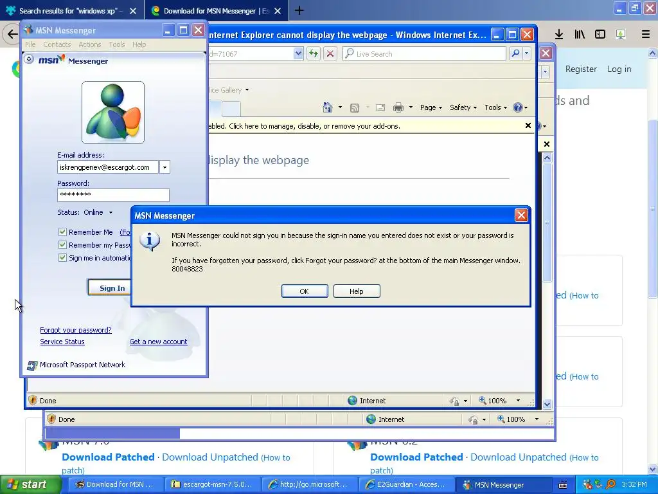This screenshot has width=658, height=494.
Task: Click the Internet zone globe in front IE status bar
Action: coord(353,401)
